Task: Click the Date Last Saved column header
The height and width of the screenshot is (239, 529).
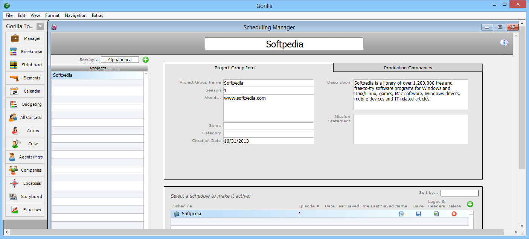Action: (342, 206)
